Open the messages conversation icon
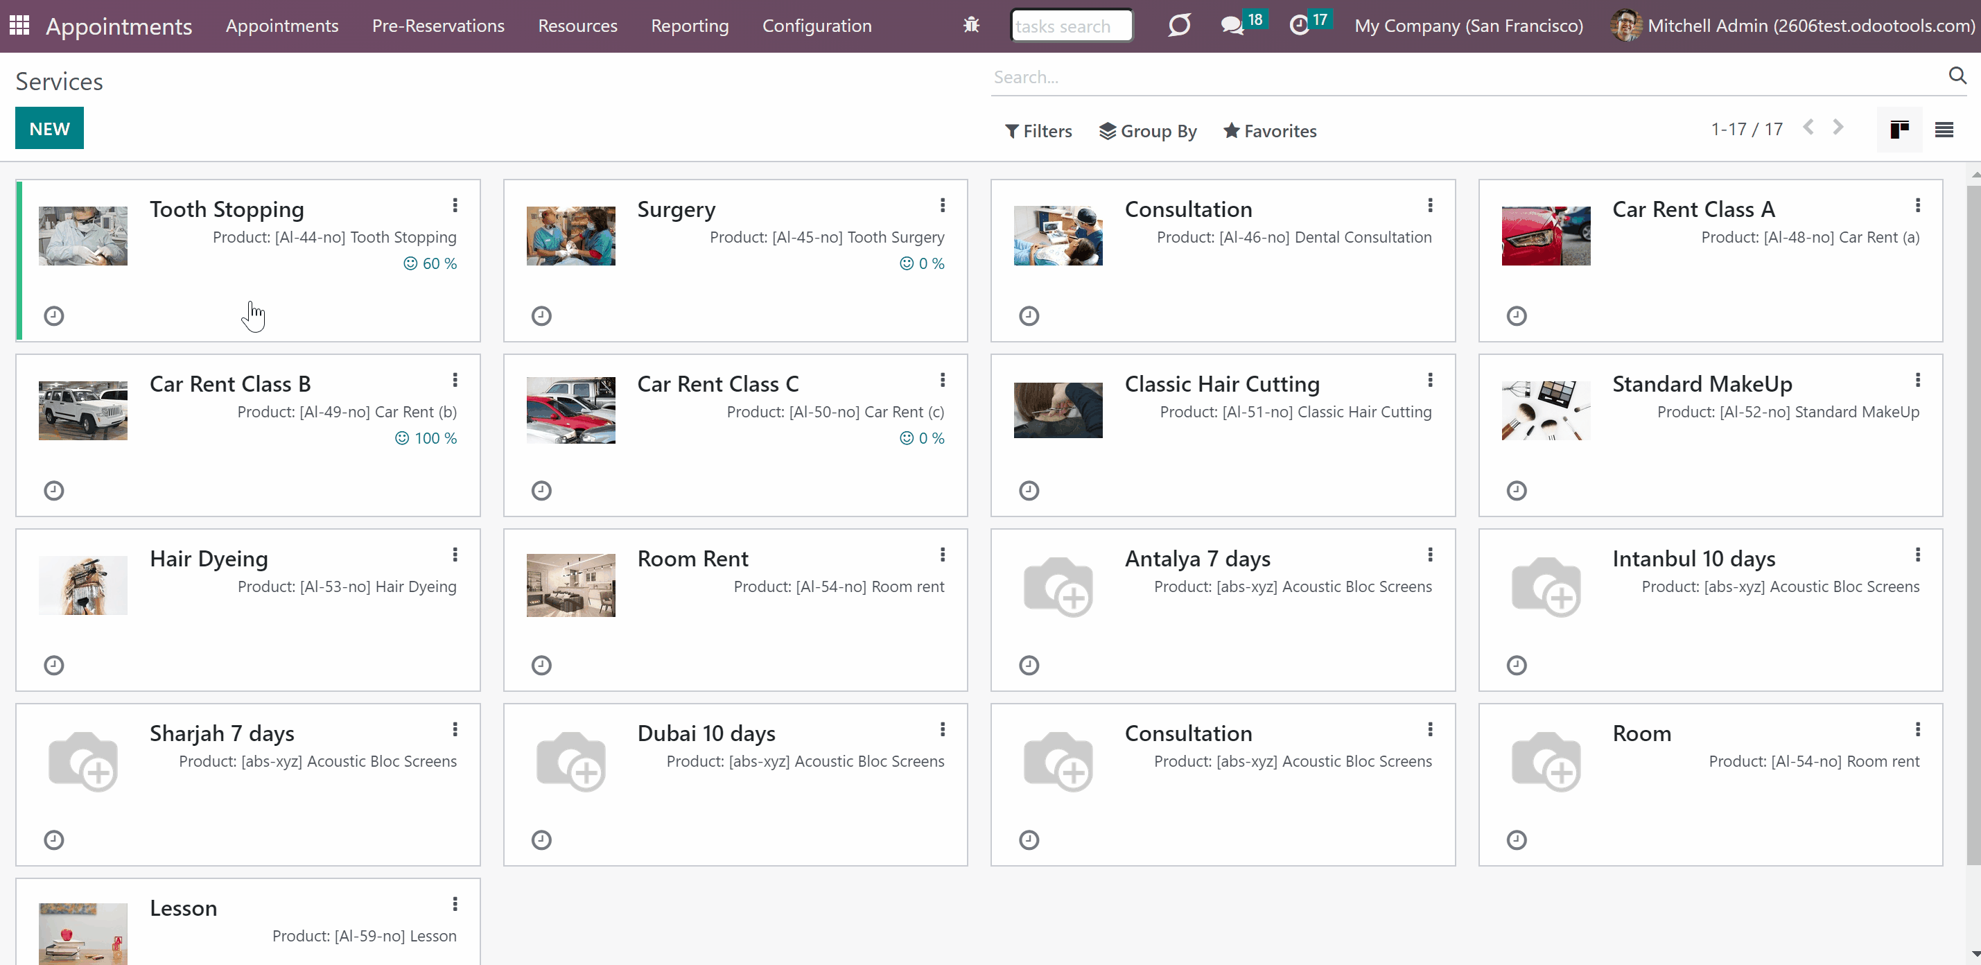This screenshot has height=965, width=1981. coord(1232,26)
